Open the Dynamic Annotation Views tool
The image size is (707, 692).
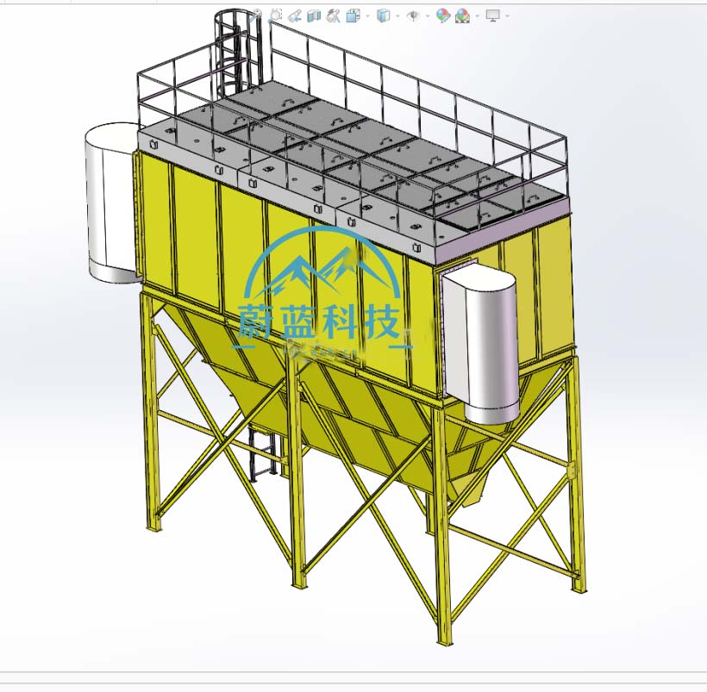(x=334, y=16)
